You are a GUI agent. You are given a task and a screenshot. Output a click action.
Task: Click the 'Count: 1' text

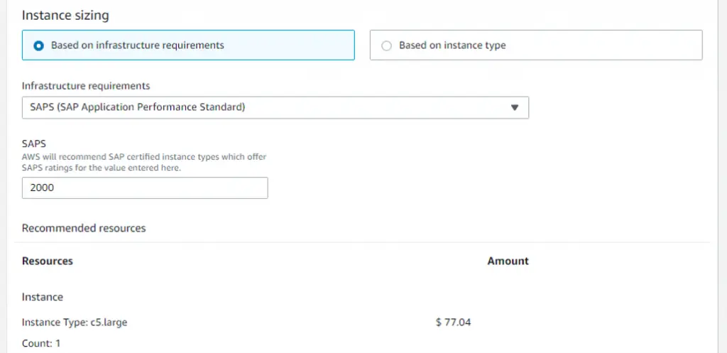point(41,344)
